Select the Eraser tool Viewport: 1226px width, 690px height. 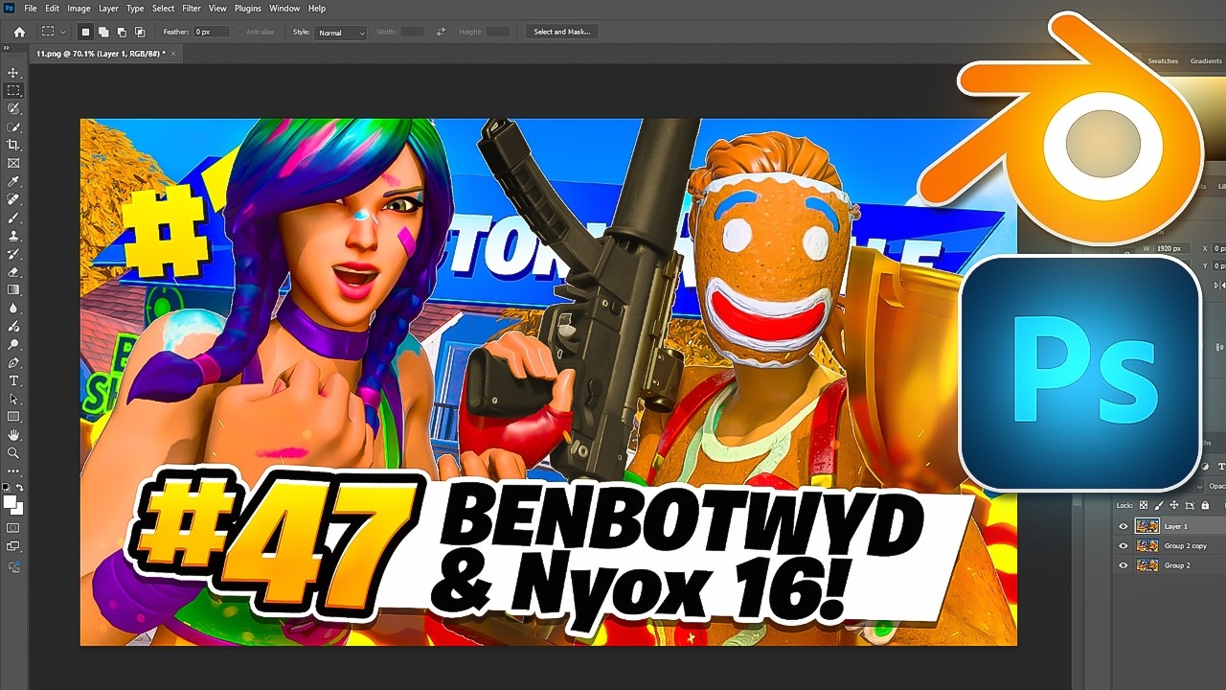13,272
